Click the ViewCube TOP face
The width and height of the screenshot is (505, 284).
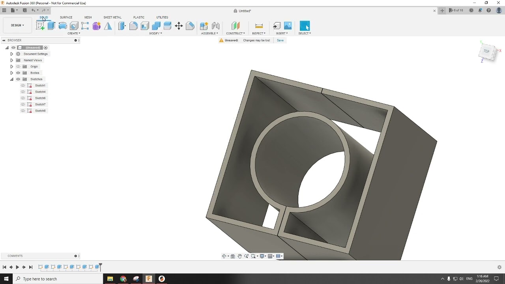point(486,51)
